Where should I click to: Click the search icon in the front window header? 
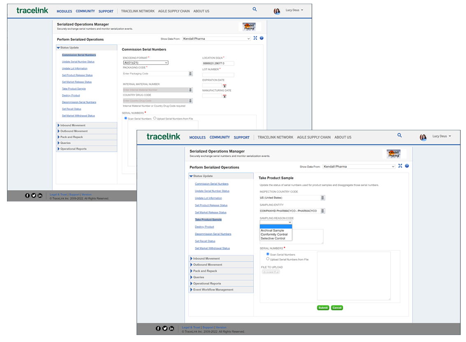399,135
